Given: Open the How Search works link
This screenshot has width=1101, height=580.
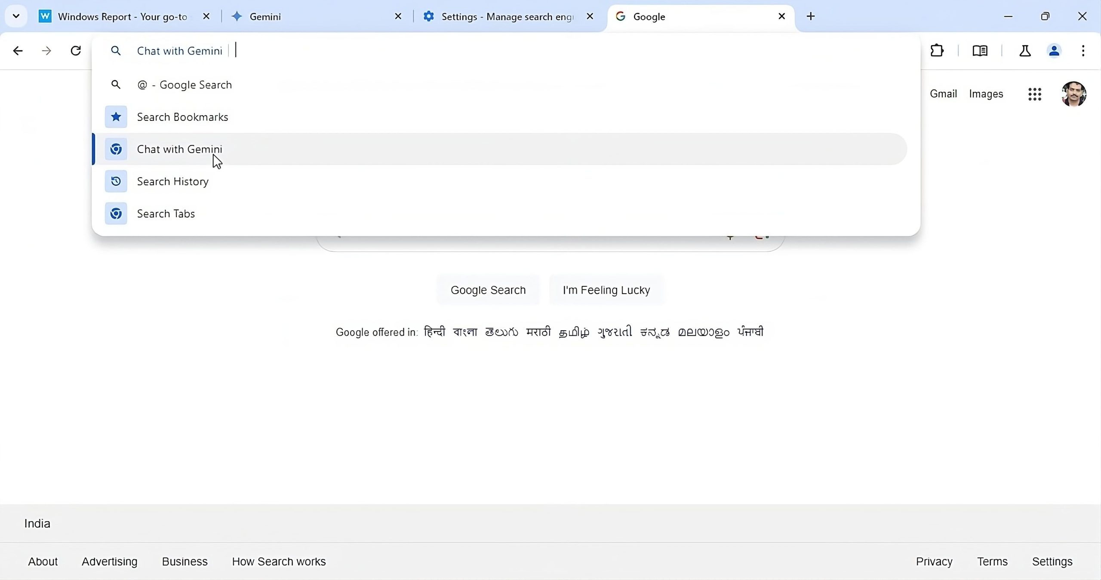Looking at the screenshot, I should [x=279, y=562].
